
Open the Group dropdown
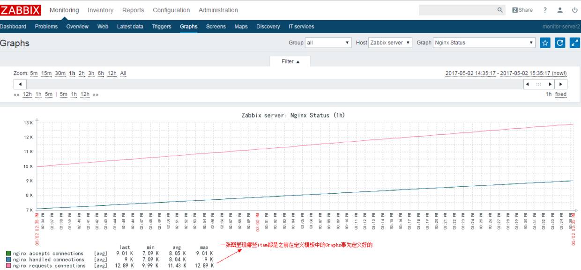328,43
